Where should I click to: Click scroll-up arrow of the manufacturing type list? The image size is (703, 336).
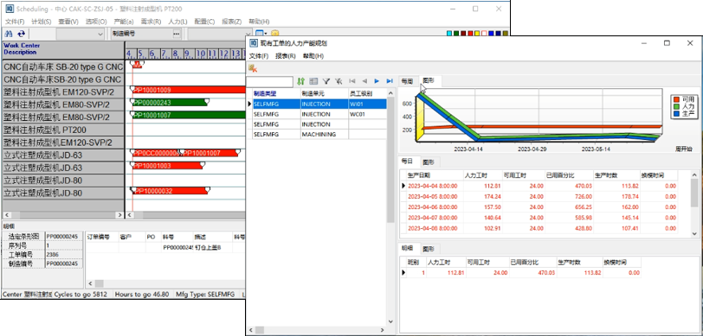pos(390,92)
